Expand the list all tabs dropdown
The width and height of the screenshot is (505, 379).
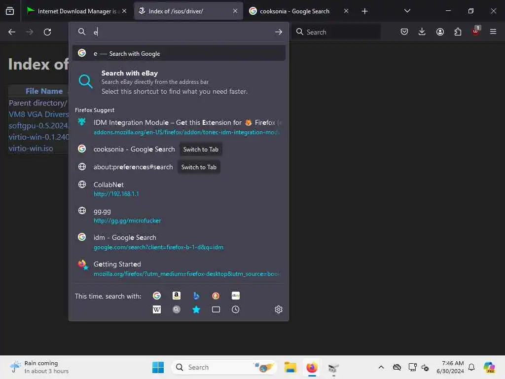coord(407,11)
